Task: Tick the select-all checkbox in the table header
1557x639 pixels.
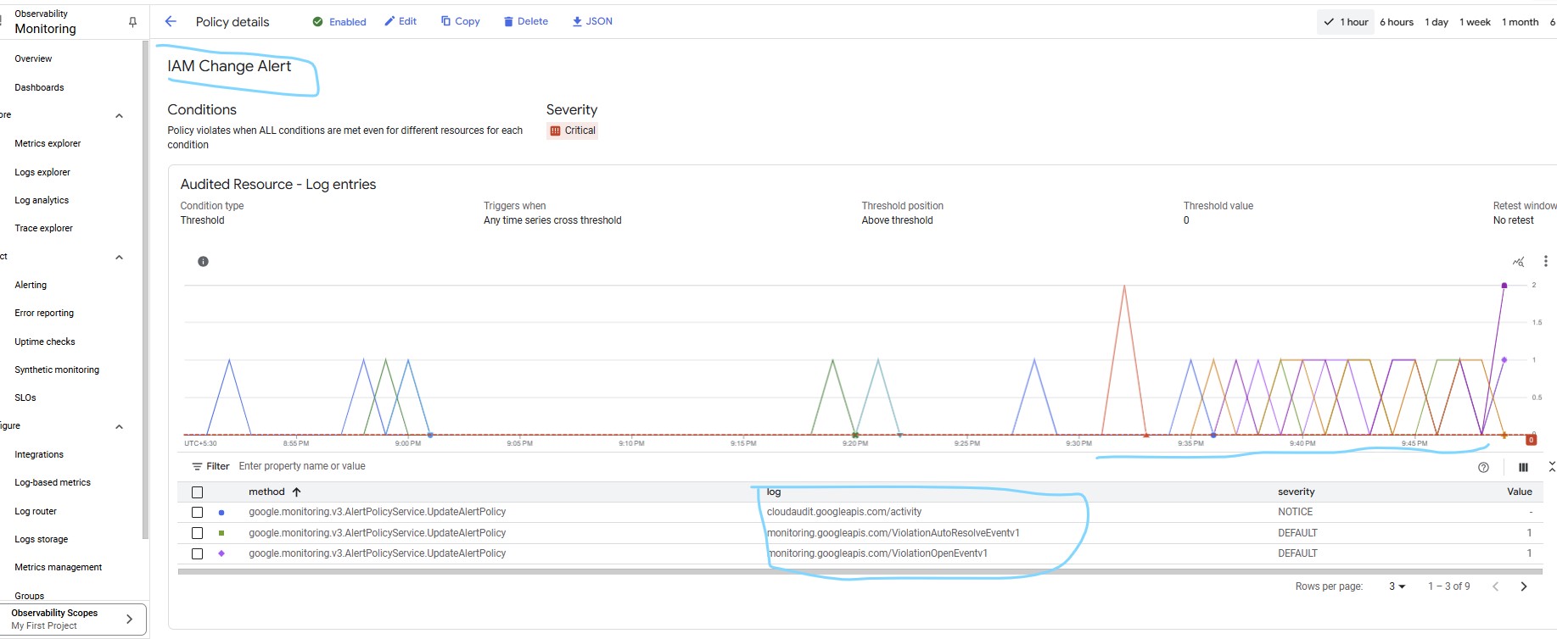Action: [x=198, y=492]
